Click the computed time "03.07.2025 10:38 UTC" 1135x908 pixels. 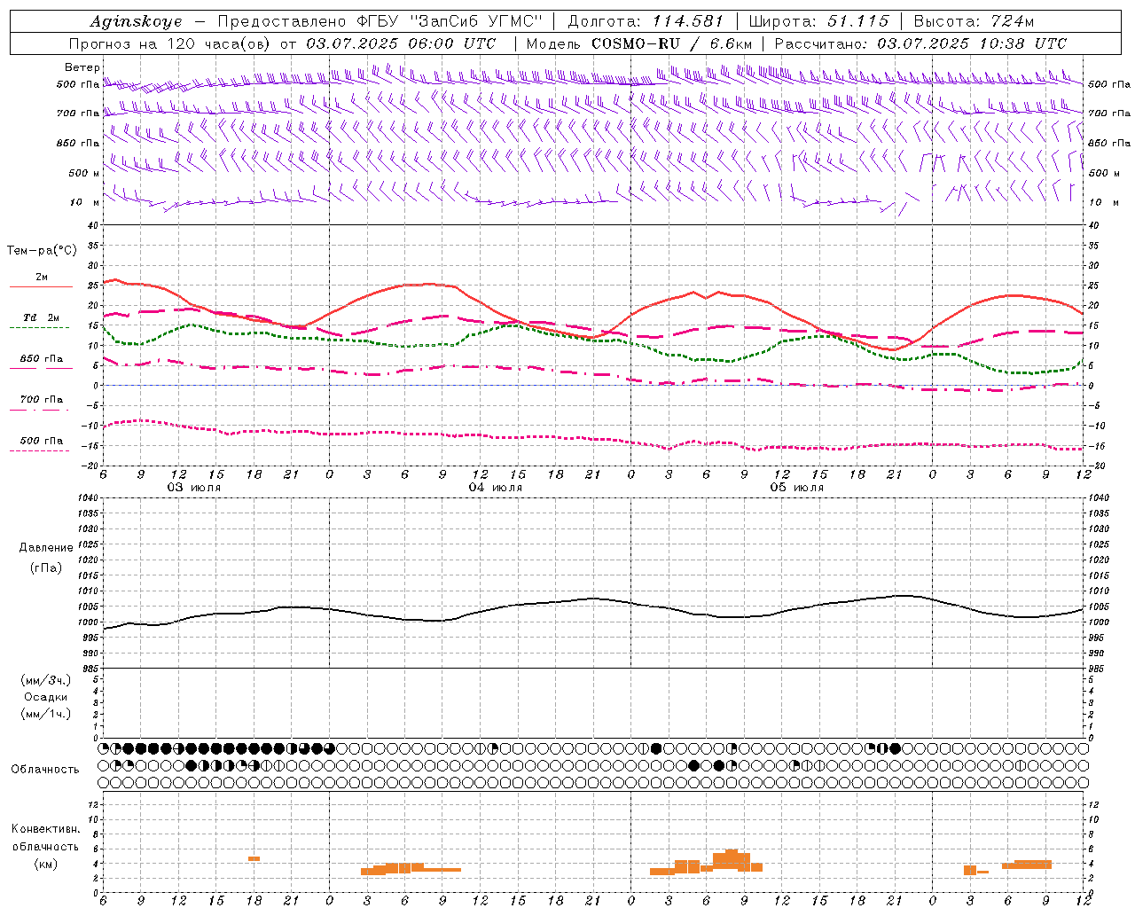(x=972, y=43)
